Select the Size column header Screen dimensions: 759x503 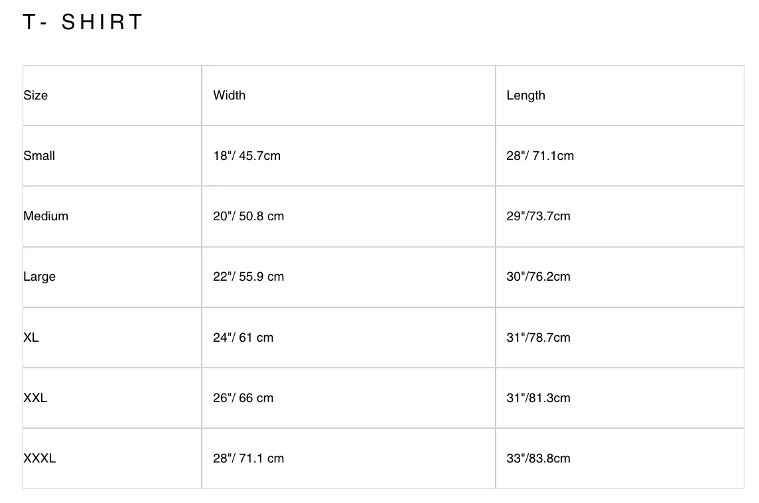[35, 96]
